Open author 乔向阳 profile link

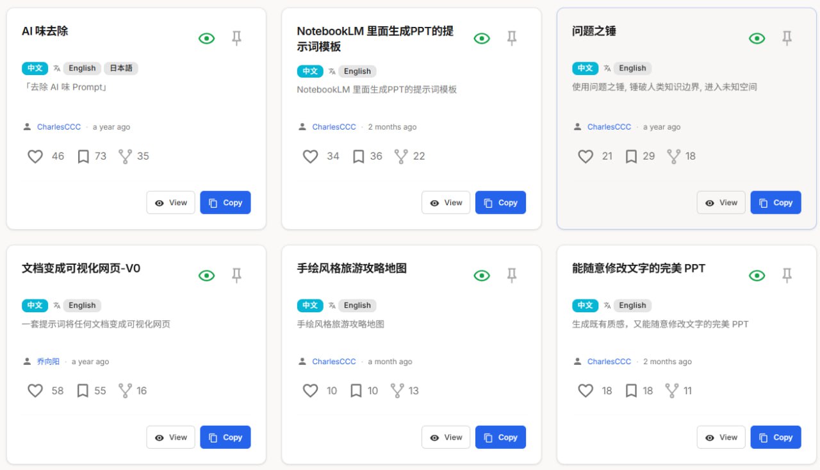click(x=48, y=362)
